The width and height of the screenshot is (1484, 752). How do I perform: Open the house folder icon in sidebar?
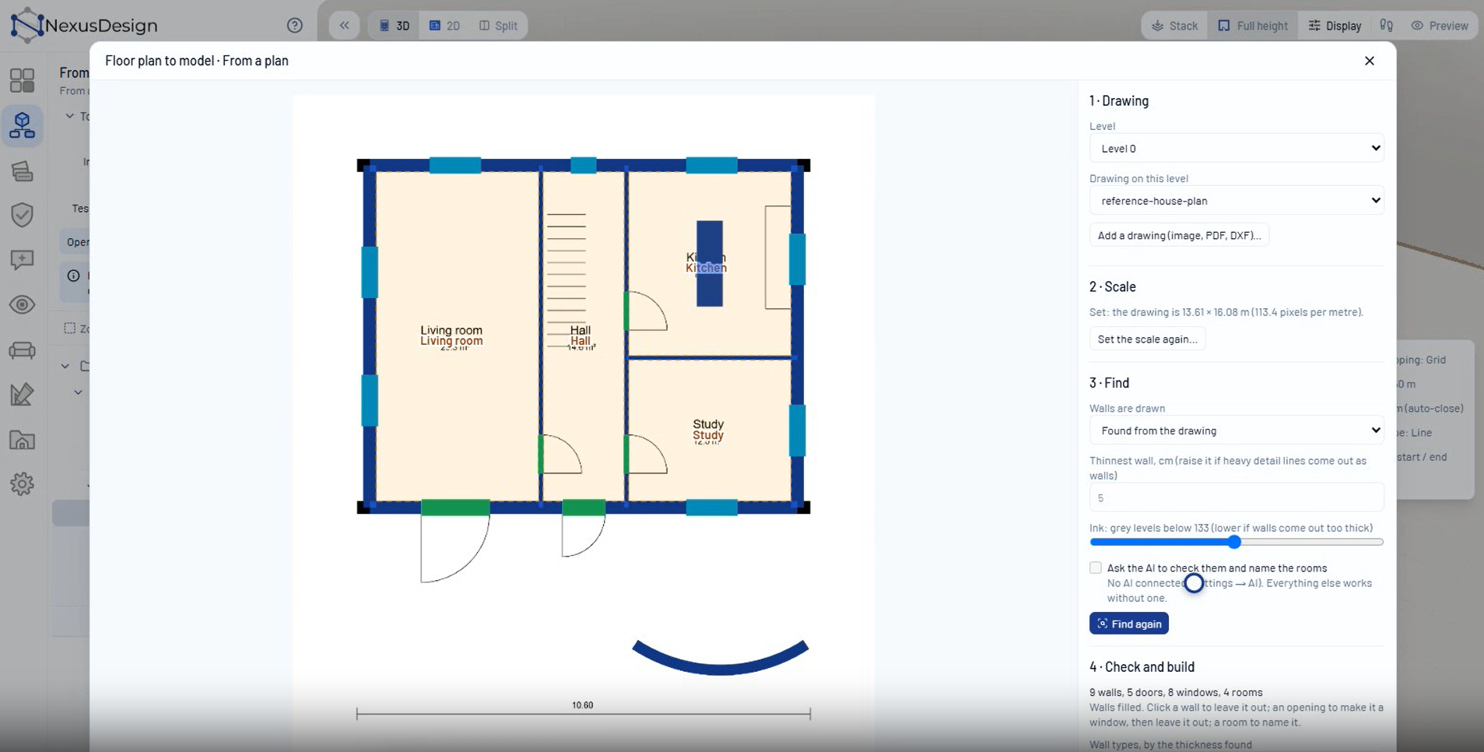coord(22,440)
